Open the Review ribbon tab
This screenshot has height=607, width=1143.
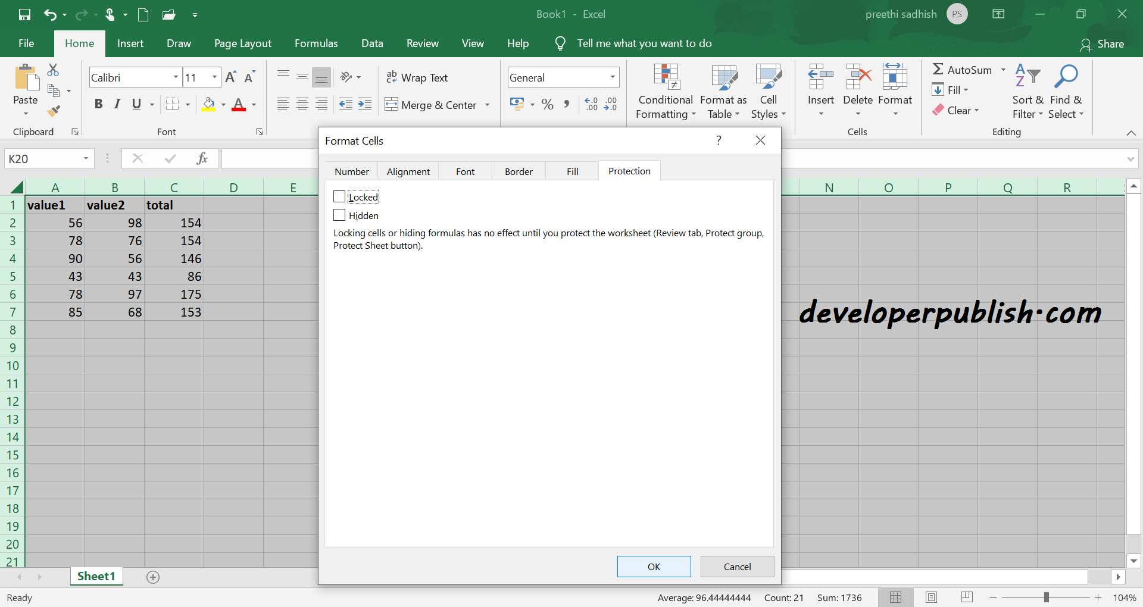[x=422, y=43]
